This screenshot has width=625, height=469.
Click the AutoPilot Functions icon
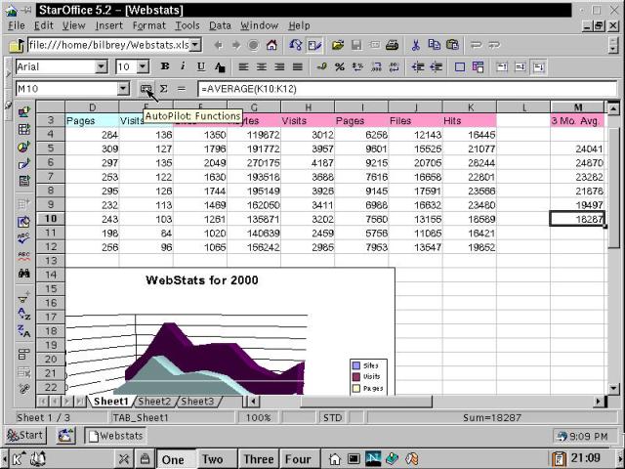click(x=146, y=89)
